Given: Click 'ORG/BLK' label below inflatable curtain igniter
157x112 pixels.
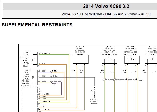Looking at the screenshot, I should 124,72.
